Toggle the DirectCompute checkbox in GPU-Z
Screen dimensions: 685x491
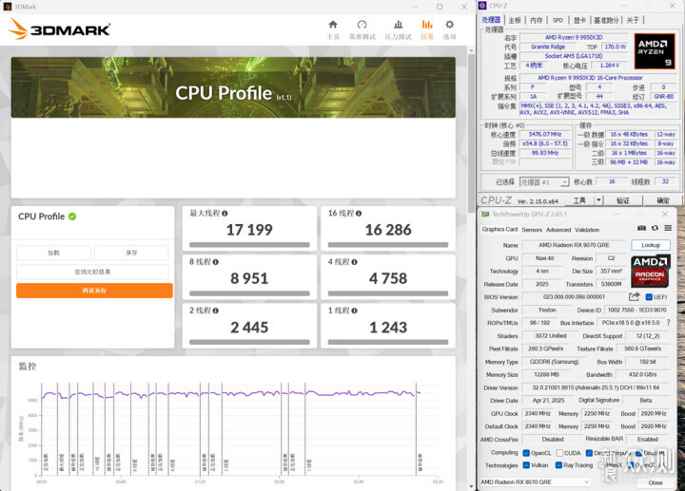click(589, 453)
